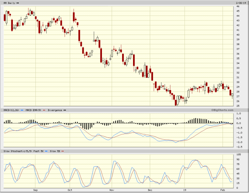This screenshot has width=249, height=193.
Task: Click the 34 price axis label
Action: (238, 63)
